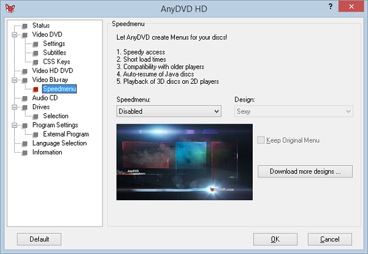
Task: Click the Default button
Action: point(39,239)
